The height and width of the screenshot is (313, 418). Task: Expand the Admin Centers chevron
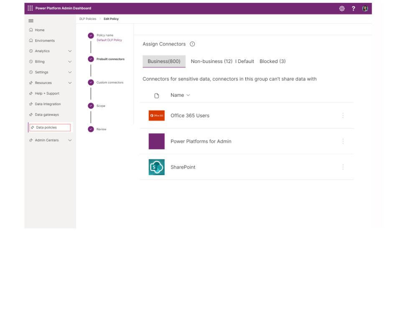tap(70, 140)
